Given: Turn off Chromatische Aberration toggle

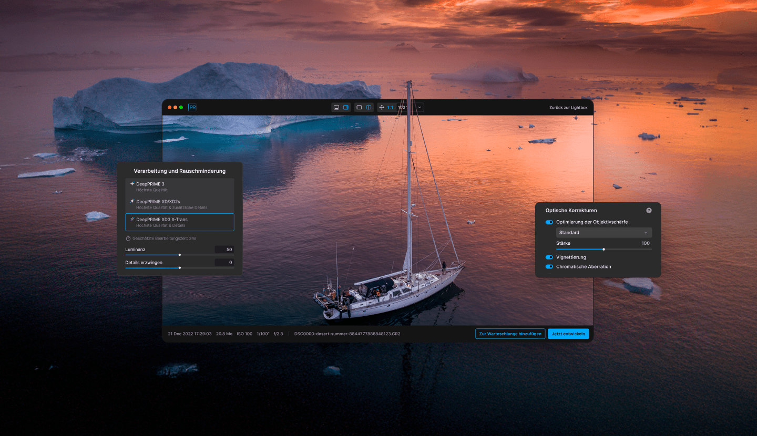Looking at the screenshot, I should (x=549, y=267).
